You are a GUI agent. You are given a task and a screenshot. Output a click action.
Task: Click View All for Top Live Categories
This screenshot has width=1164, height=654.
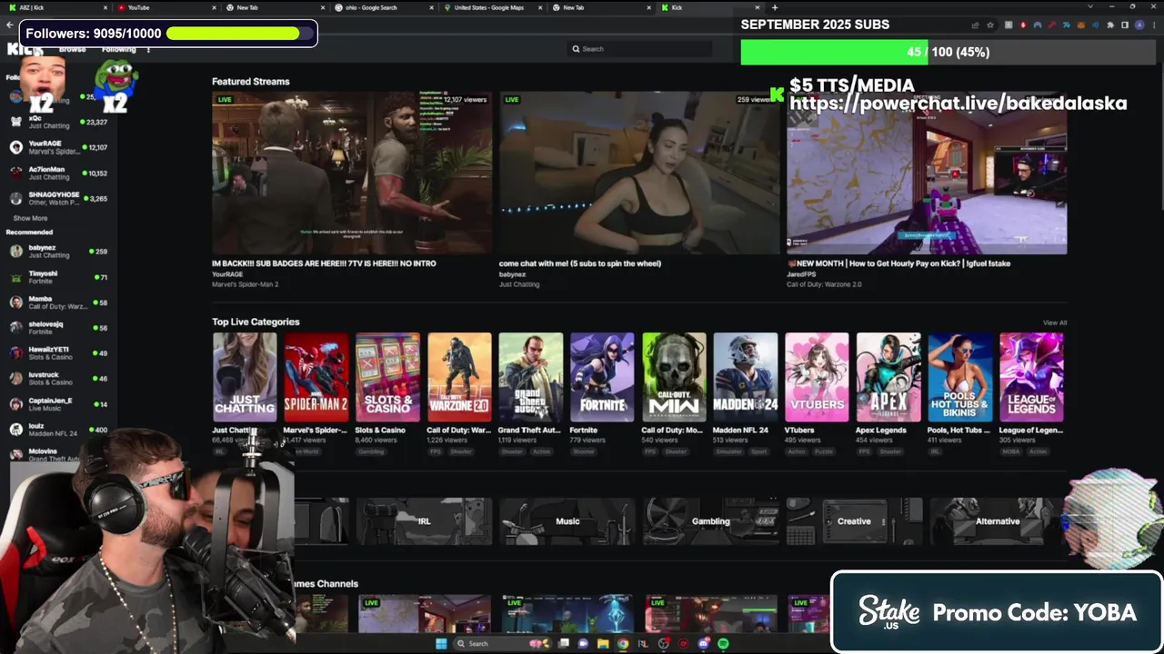click(x=1055, y=322)
